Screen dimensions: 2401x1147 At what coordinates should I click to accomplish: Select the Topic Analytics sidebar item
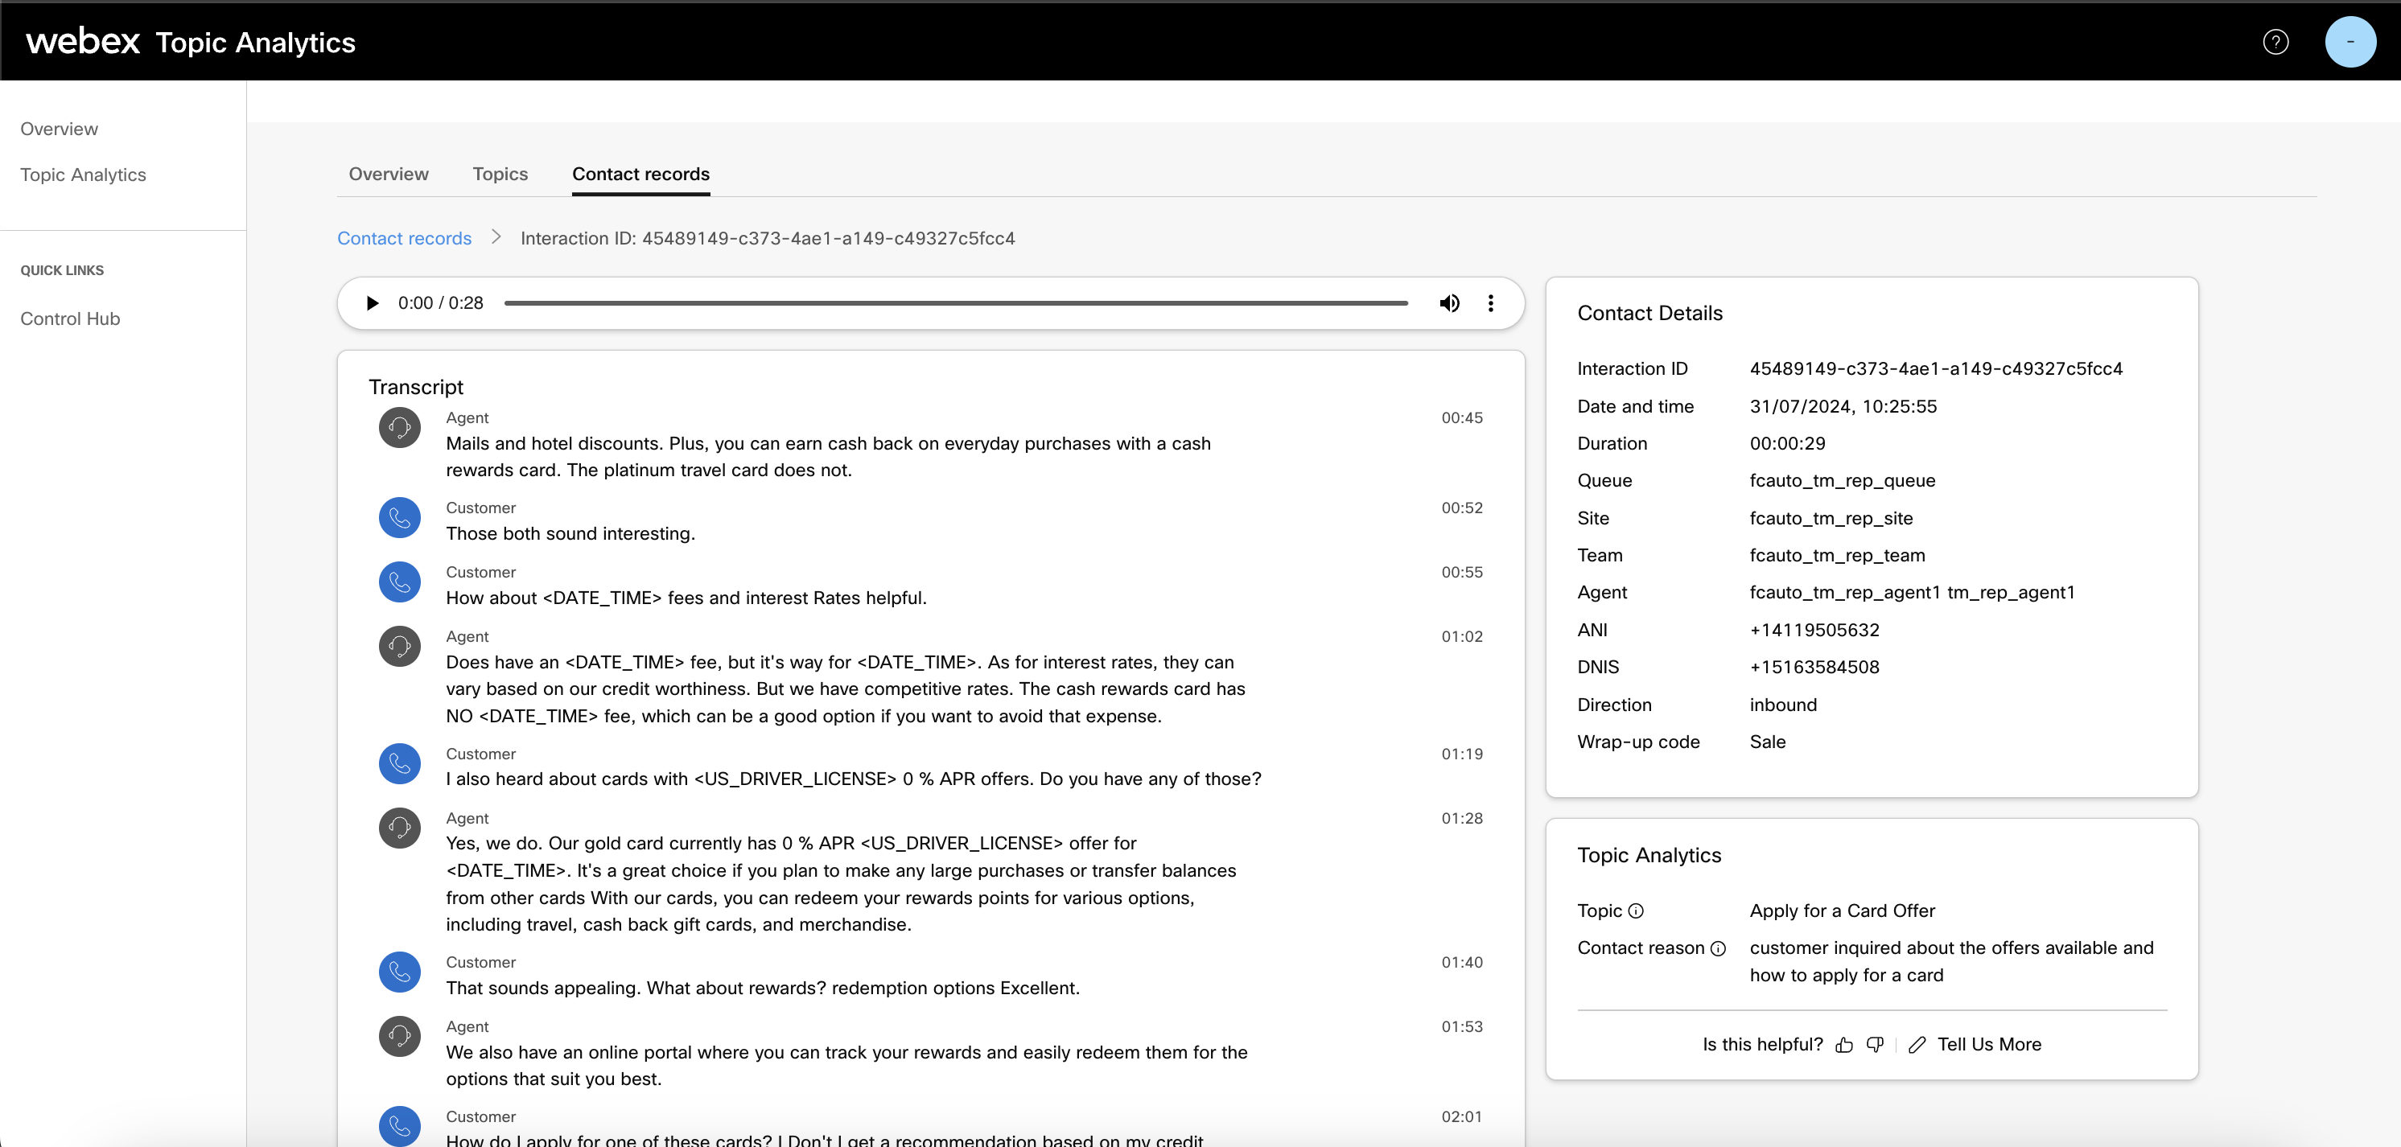coord(83,173)
